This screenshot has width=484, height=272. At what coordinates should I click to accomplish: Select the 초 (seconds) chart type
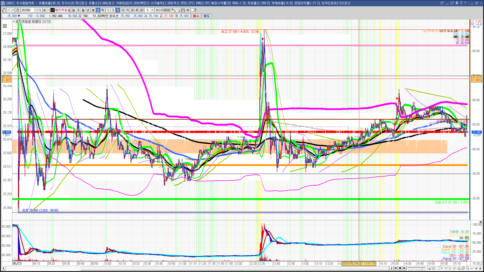point(98,10)
